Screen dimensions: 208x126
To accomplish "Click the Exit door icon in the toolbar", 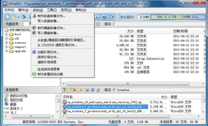I will (x=112, y=17).
